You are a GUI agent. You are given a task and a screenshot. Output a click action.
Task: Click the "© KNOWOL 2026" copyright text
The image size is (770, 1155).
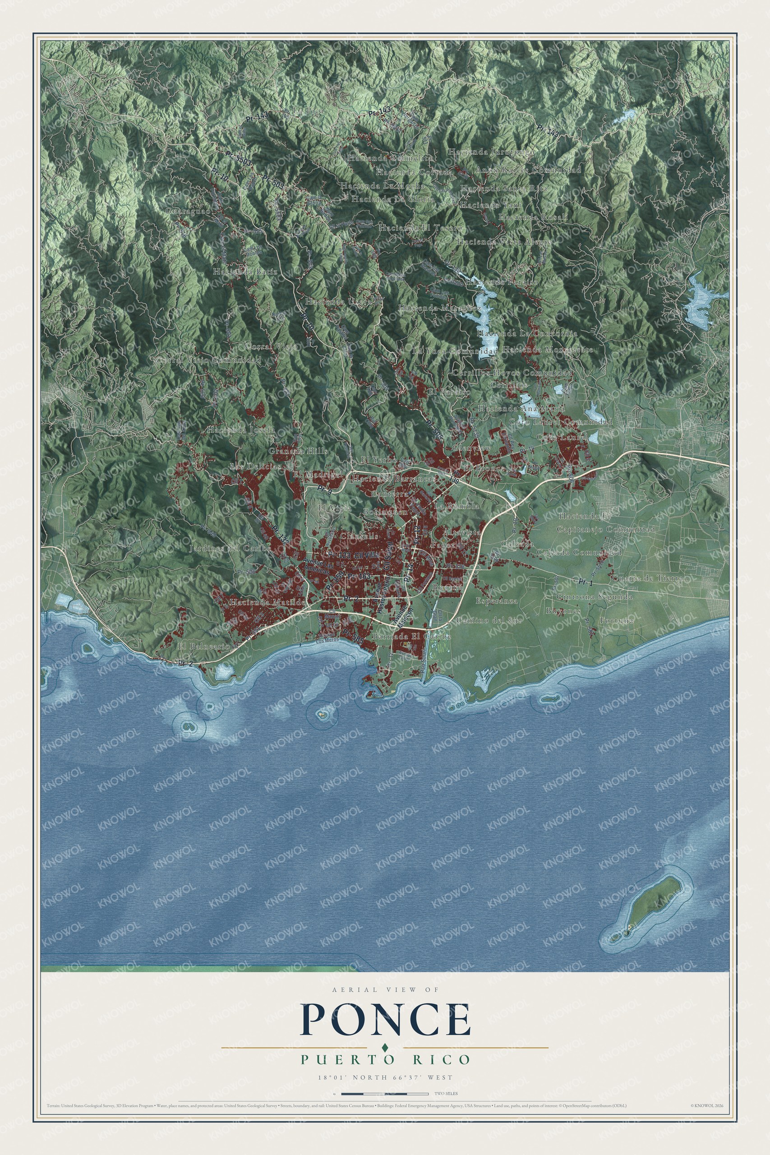click(707, 1106)
